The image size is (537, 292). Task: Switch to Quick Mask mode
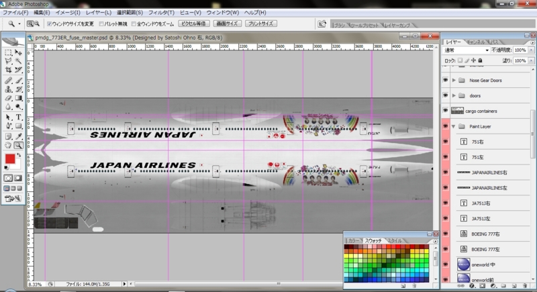click(x=18, y=178)
